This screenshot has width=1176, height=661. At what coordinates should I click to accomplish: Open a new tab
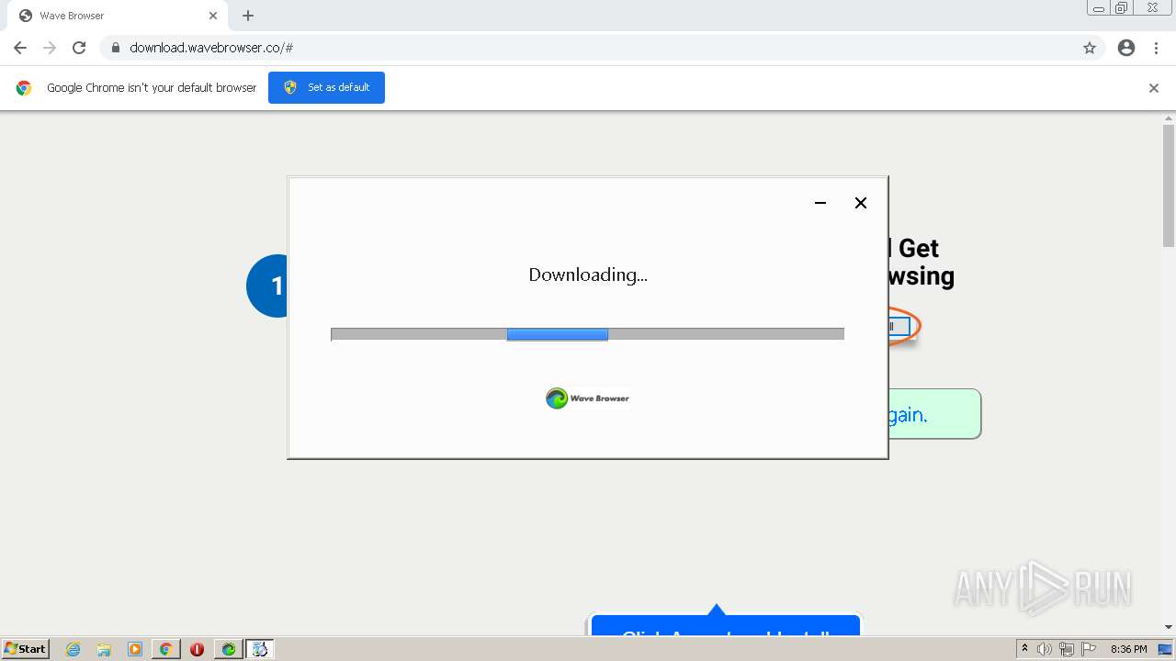248,16
